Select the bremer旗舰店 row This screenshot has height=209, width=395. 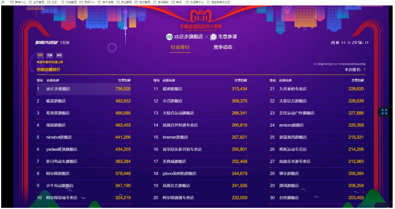click(200, 137)
